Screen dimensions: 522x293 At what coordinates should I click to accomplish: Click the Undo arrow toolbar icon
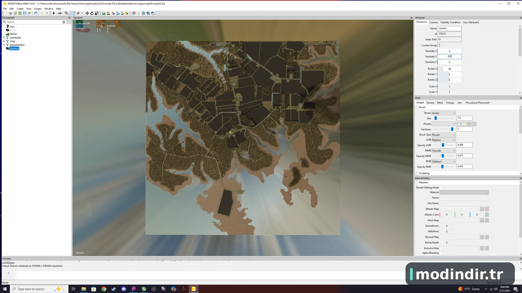[42, 13]
